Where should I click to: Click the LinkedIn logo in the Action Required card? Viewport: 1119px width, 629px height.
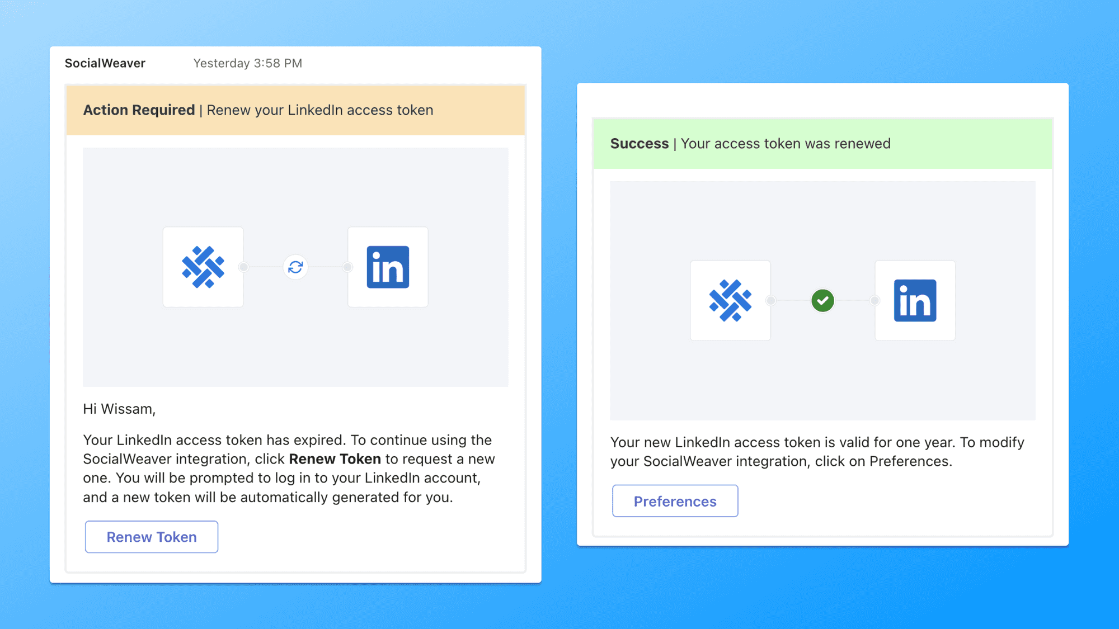click(388, 267)
